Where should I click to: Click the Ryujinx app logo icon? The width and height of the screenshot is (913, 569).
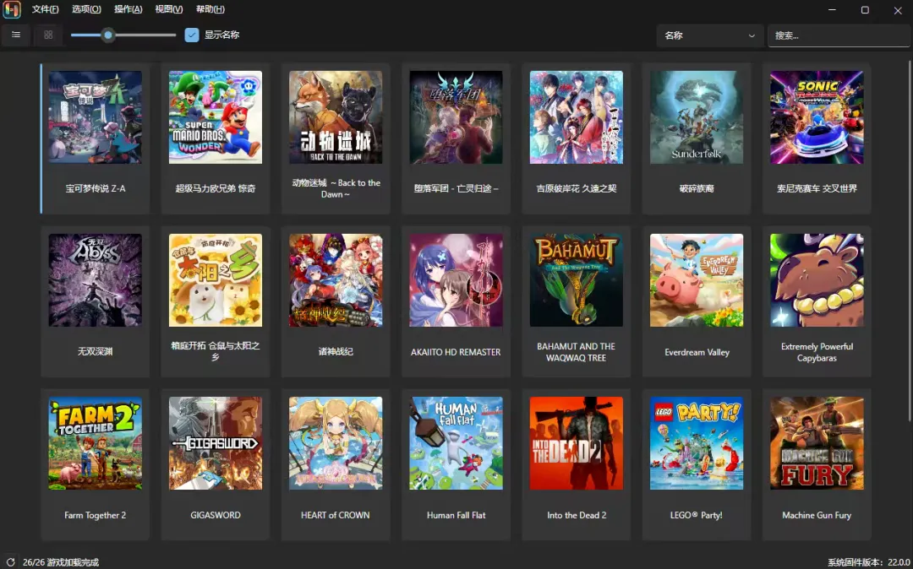[12, 9]
